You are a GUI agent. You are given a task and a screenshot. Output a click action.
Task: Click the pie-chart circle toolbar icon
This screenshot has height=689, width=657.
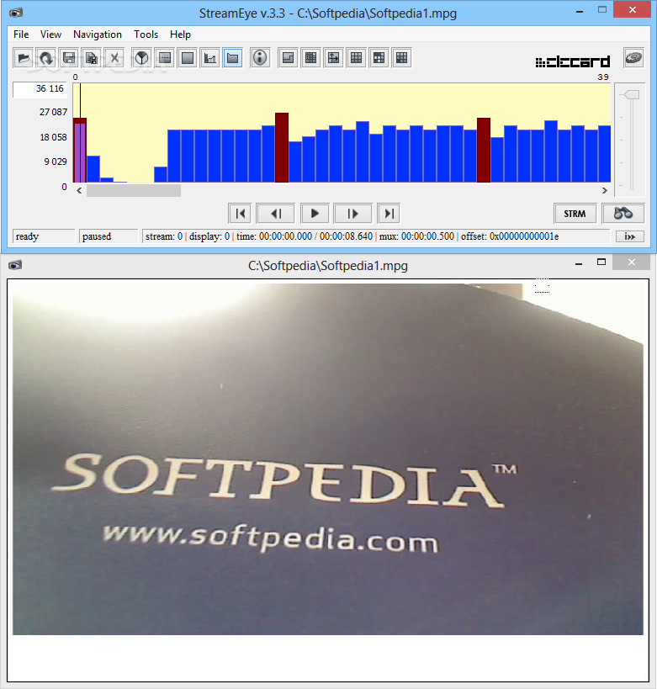(x=141, y=58)
